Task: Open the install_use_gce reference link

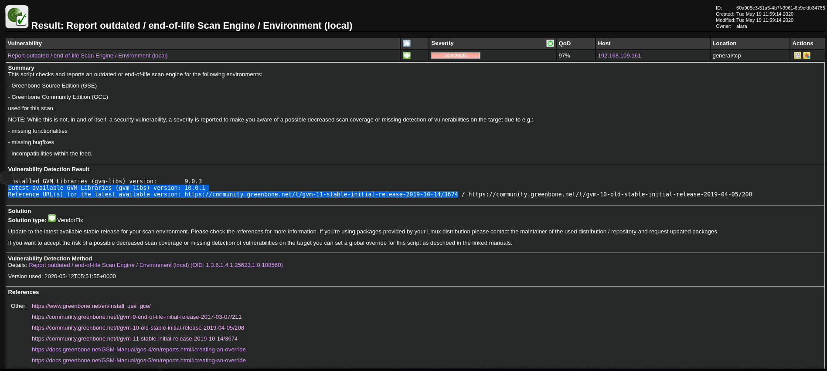Action: coord(91,306)
